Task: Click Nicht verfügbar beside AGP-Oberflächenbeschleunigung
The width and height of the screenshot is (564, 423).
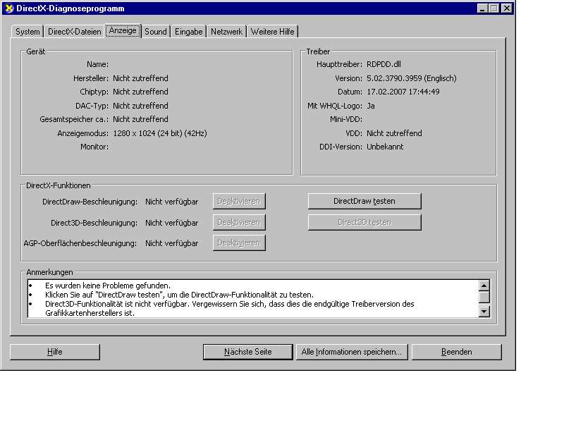Action: point(171,243)
